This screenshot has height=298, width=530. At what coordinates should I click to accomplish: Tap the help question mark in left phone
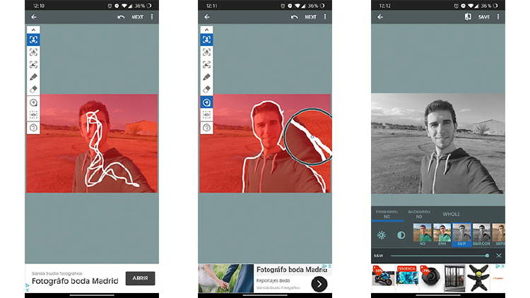point(33,128)
